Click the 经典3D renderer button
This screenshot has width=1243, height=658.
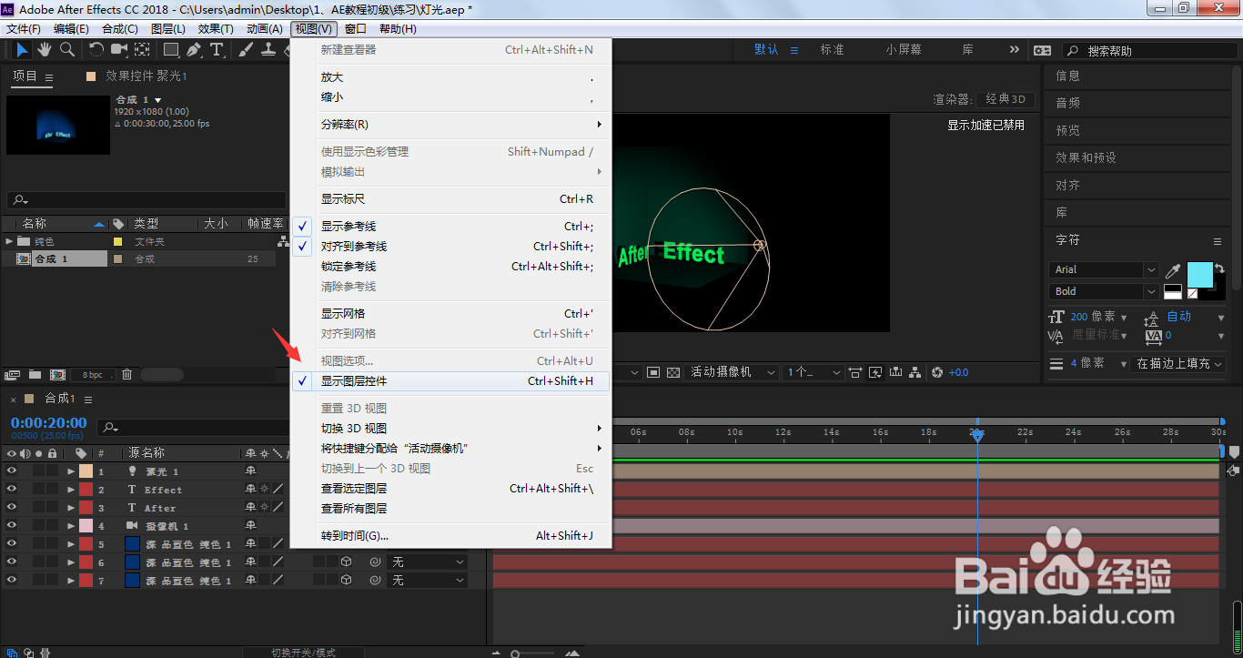(1006, 99)
